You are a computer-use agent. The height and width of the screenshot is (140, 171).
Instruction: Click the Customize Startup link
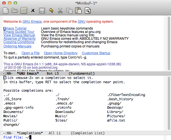(x=96, y=53)
